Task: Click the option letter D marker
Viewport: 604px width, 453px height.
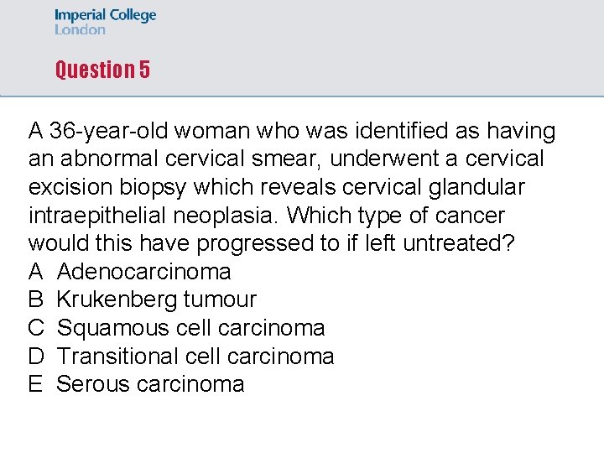Action: point(36,357)
